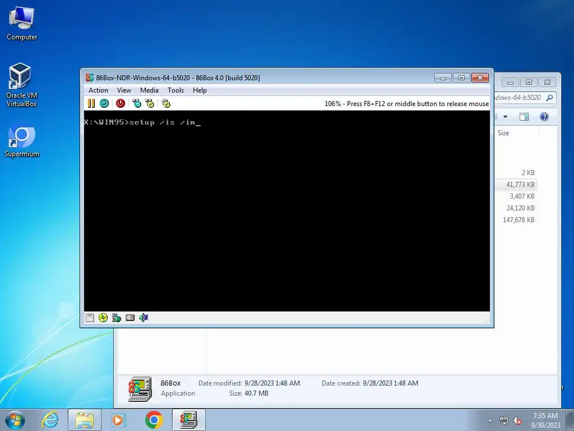The image size is (574, 431).
Task: Open Windows Explorer from taskbar
Action: 85,420
